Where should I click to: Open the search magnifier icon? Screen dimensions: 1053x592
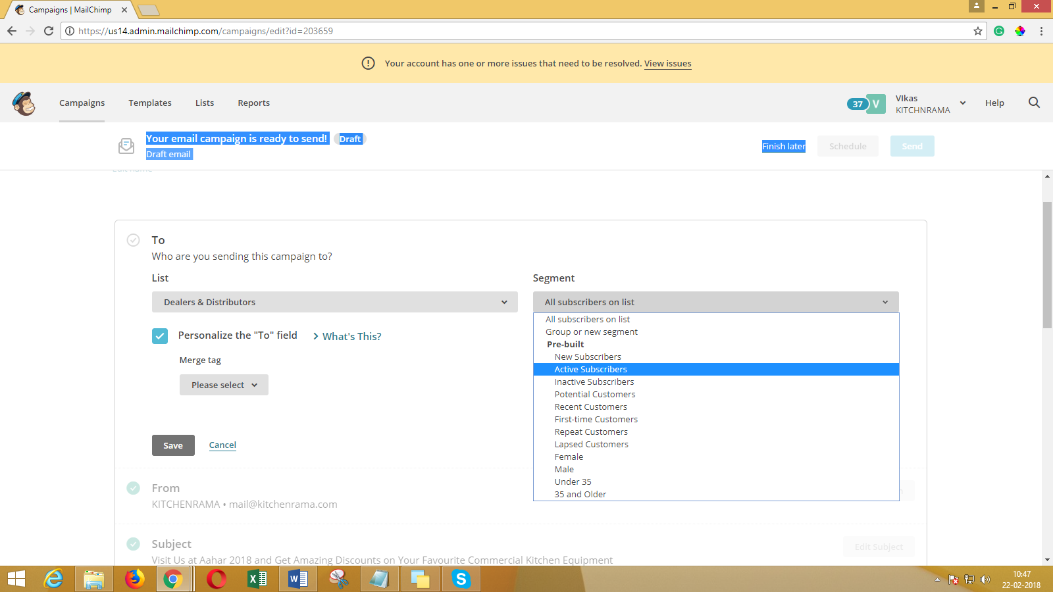[1034, 103]
